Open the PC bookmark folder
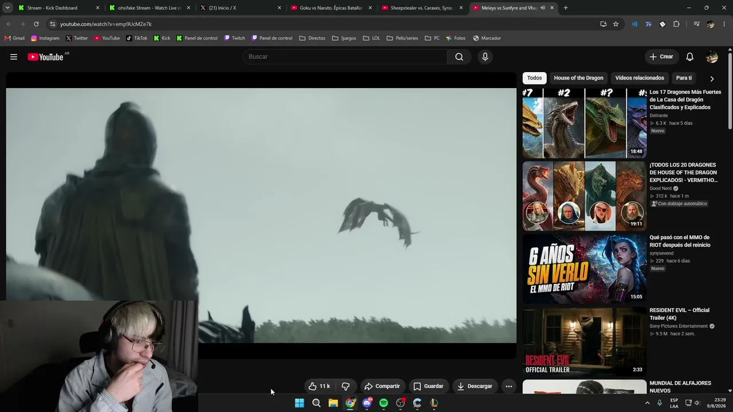The width and height of the screenshot is (733, 412). pyautogui.click(x=432, y=38)
